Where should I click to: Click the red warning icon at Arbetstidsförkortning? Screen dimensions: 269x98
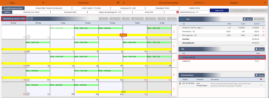[x=177, y=12]
